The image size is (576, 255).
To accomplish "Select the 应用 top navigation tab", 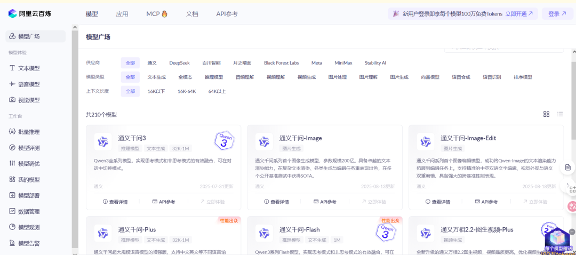I will [x=122, y=14].
